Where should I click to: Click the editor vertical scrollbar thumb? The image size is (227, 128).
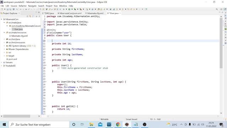pos(221,43)
